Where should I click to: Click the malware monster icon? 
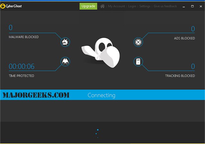(65, 42)
